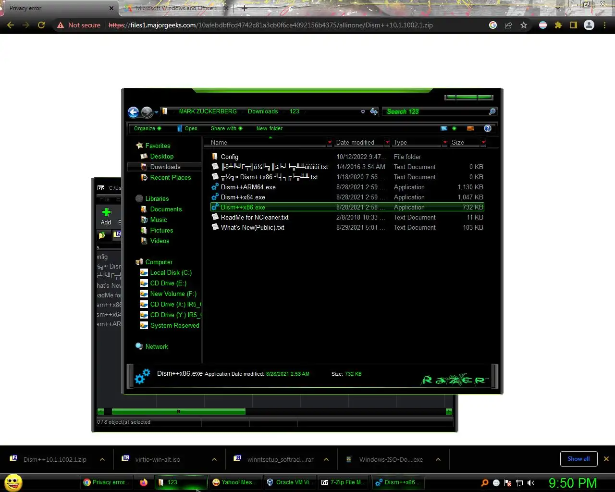615x492 pixels.
Task: Click MARK ZUCKERBERG breadcrumb in address bar
Action: pos(208,111)
